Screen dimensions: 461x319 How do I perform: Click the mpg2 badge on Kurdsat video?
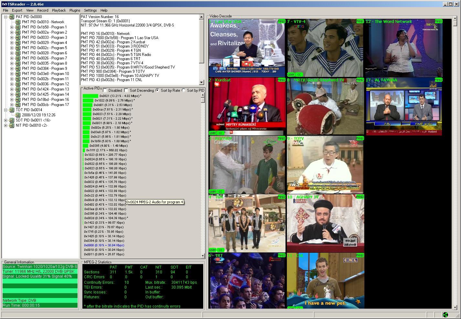point(281,80)
